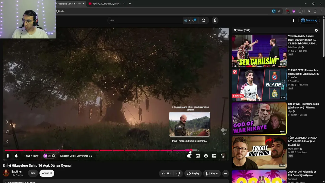Toggle the autoplay switch in the player
This screenshot has height=183, width=325.
click(190, 156)
